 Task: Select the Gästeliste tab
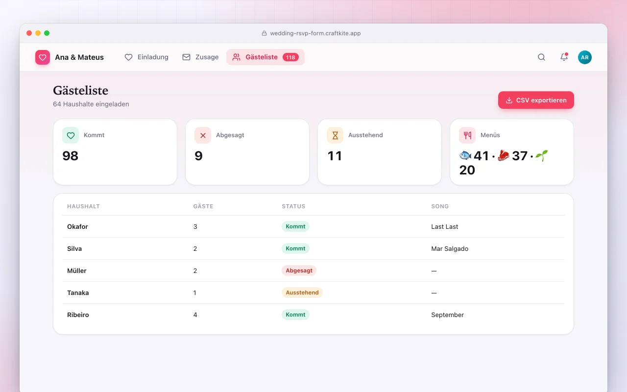coord(265,57)
